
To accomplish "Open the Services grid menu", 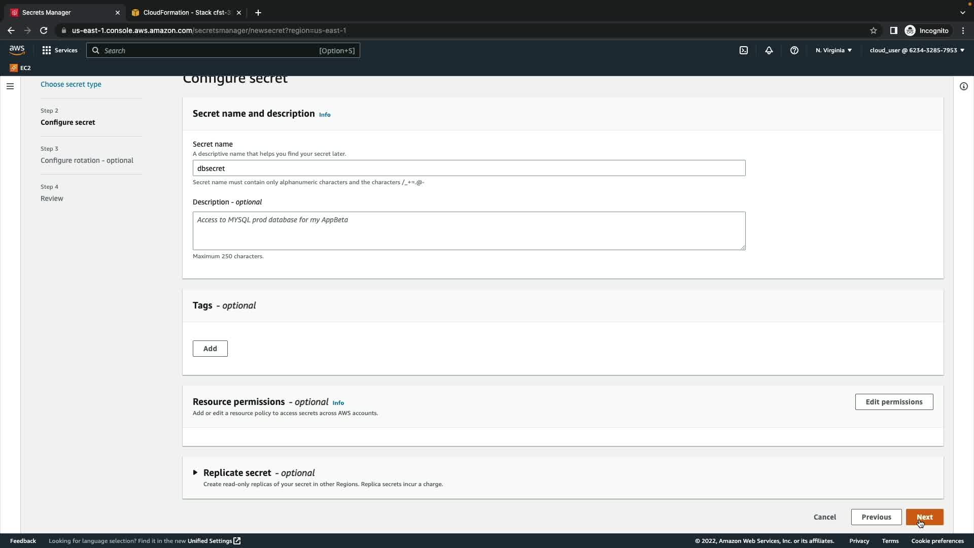I will click(59, 50).
